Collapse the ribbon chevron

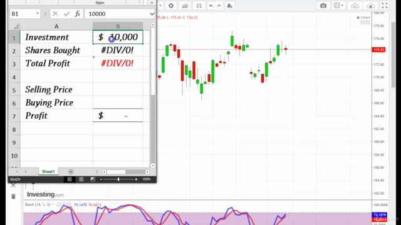click(x=152, y=2)
